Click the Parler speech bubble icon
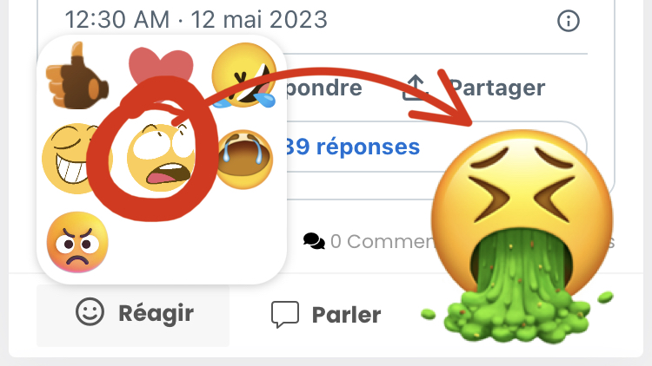The height and width of the screenshot is (366, 652). 285,315
